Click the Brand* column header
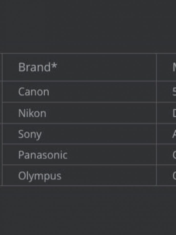 click(38, 67)
